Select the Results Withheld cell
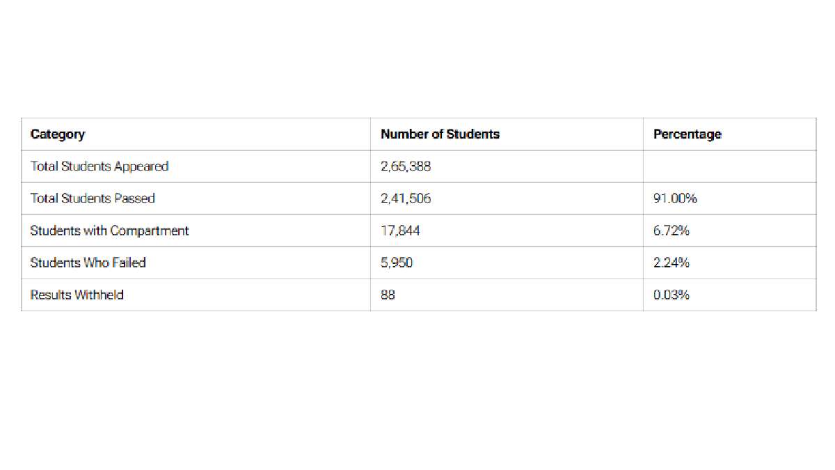The image size is (835, 470). tap(77, 295)
